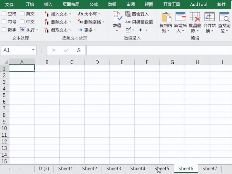Click the edit-pencil grid icon in 数值录入

(x=128, y=30)
